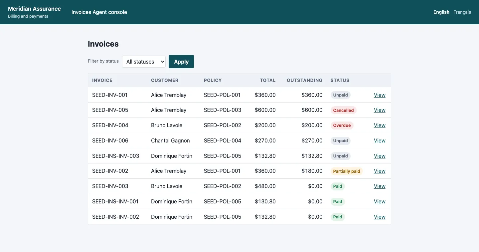The image size is (479, 252).
Task: Click the Unpaid badge for SEED-INV-006
Action: pyautogui.click(x=340, y=140)
